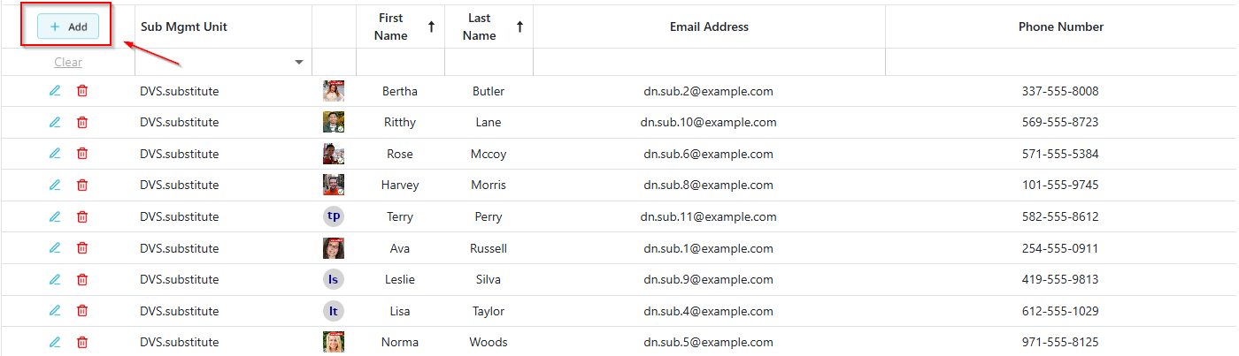Delete Norma Woods with trash icon

[x=82, y=342]
